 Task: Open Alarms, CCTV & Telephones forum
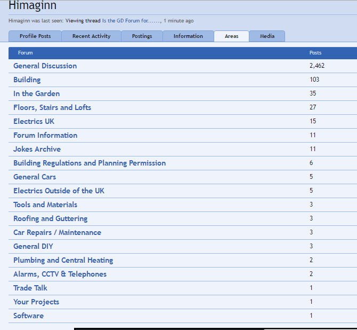pyautogui.click(x=60, y=274)
